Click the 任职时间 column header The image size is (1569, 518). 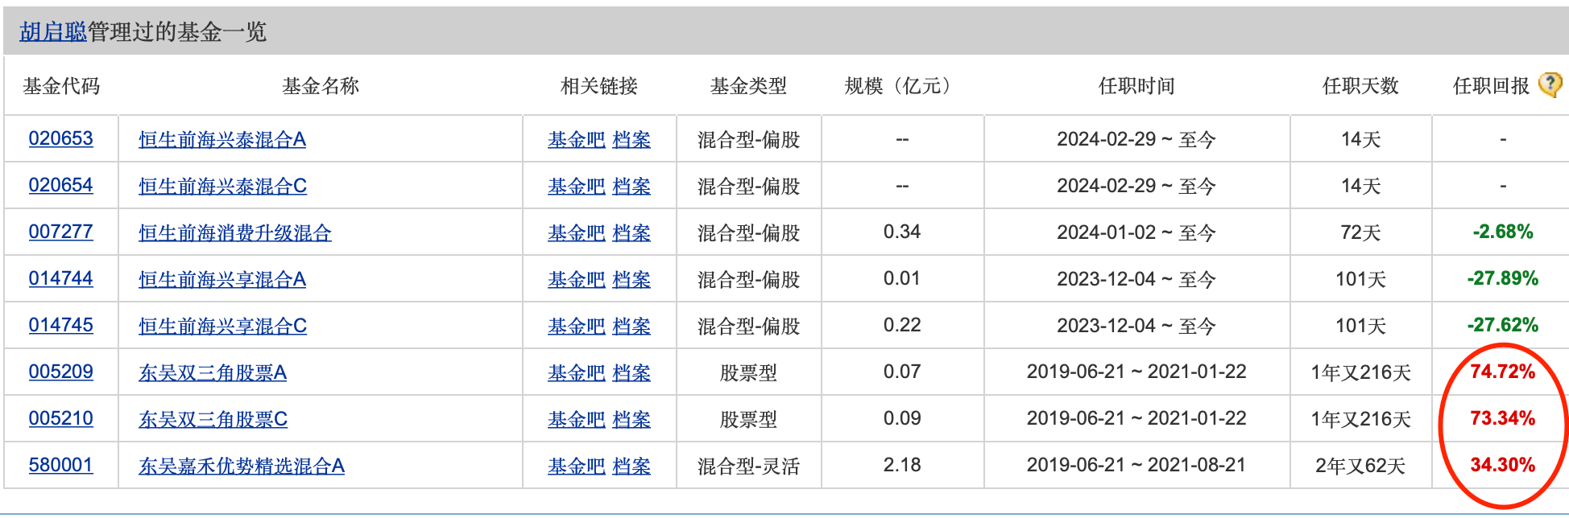(1136, 86)
